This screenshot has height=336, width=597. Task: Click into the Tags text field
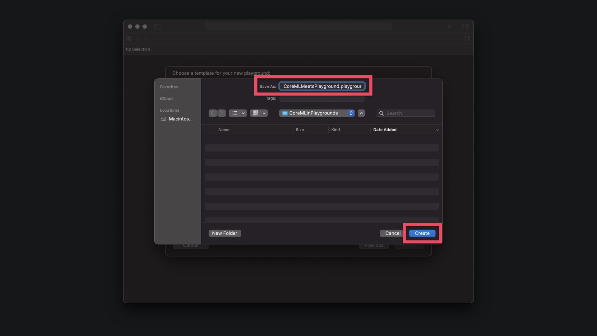point(322,99)
